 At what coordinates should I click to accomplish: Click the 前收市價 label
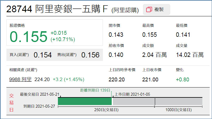(x=116, y=45)
